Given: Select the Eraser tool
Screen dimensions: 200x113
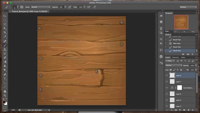Looking at the screenshot, I should [5, 58].
